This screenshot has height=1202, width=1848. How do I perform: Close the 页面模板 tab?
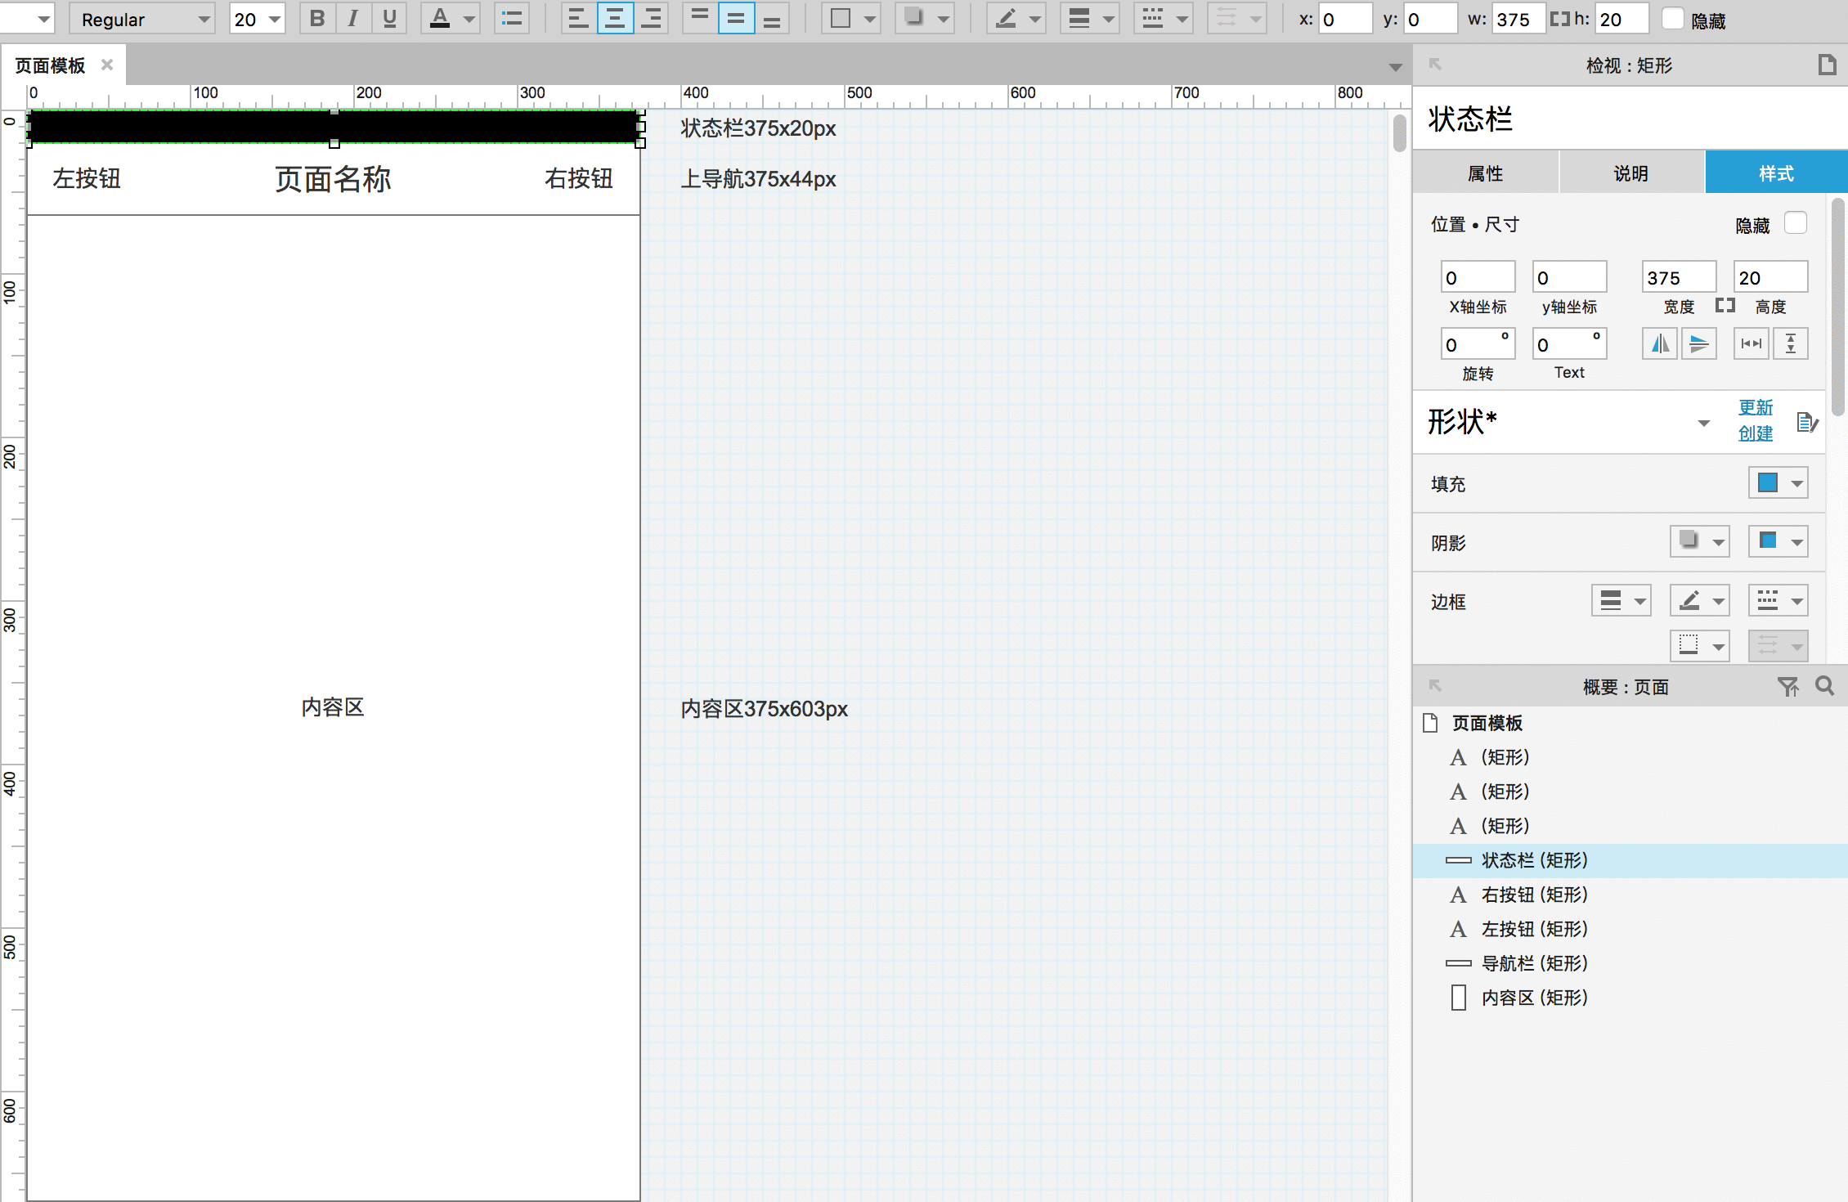(107, 65)
